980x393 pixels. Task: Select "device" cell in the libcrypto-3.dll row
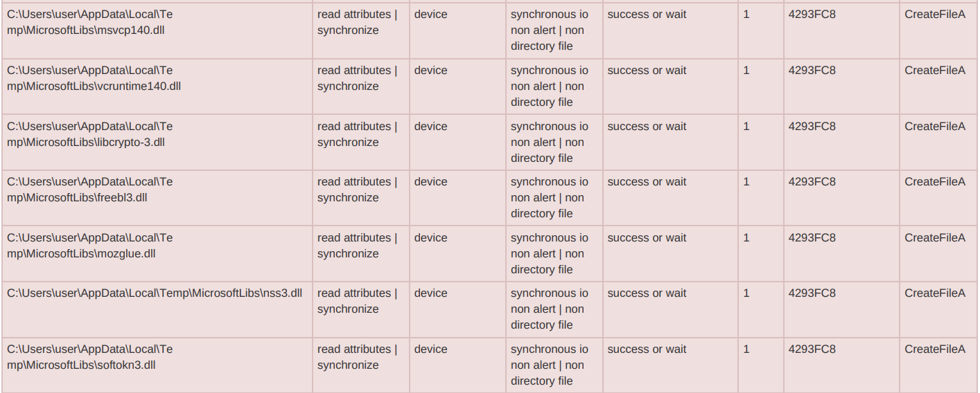[x=430, y=127]
